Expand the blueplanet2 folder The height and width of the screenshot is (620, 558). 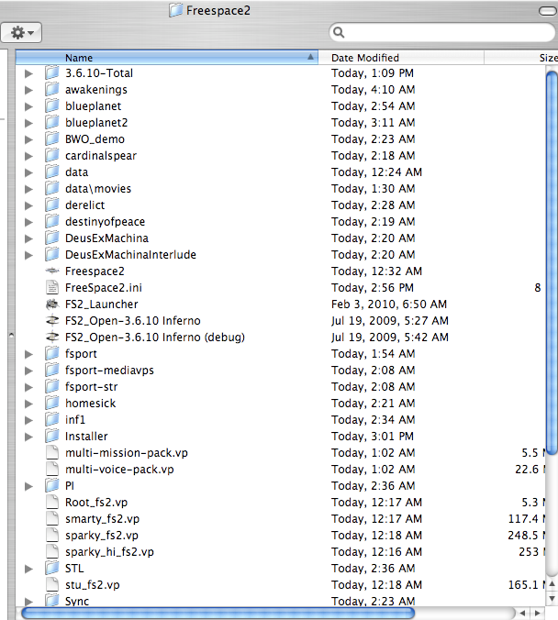click(28, 123)
